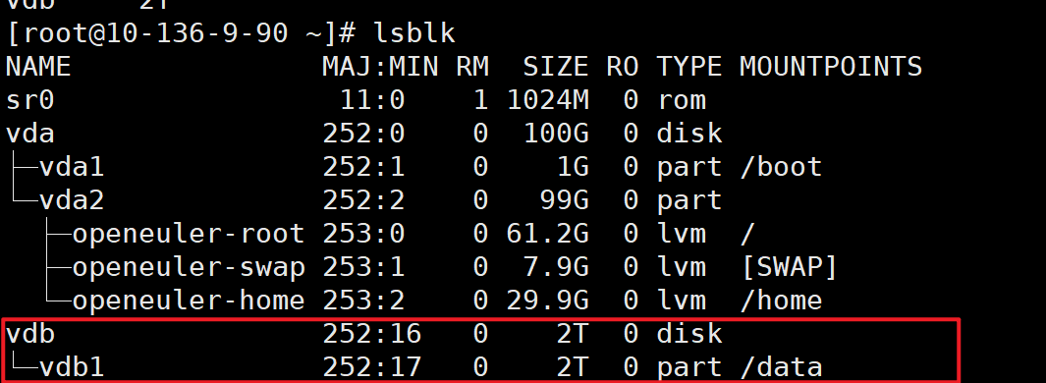
Task: Click the [SWAP] mountpoint
Action: [x=790, y=267]
